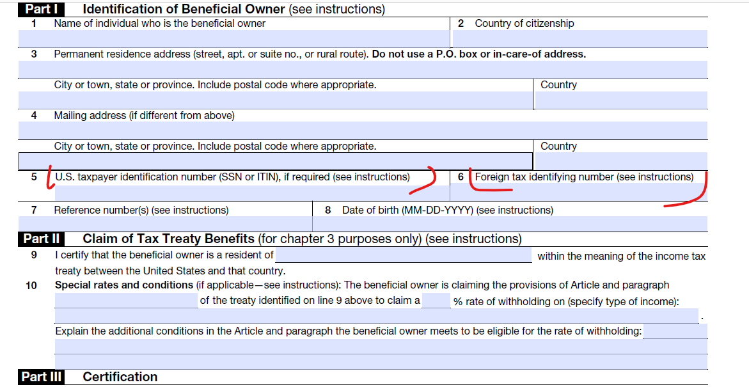
Task: Click the percent rate of withholding field
Action: [436, 301]
